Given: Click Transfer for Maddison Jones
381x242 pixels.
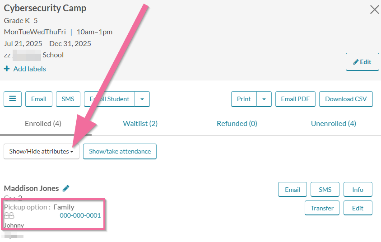Looking at the screenshot, I should point(322,208).
